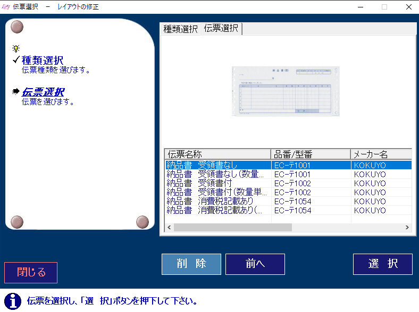The width and height of the screenshot is (419, 312).
Task: Click the arrow icon beside 伝票選択 step
Action: pos(15,92)
